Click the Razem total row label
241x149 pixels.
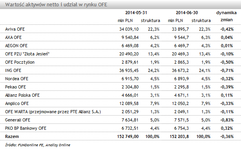click(x=12, y=136)
